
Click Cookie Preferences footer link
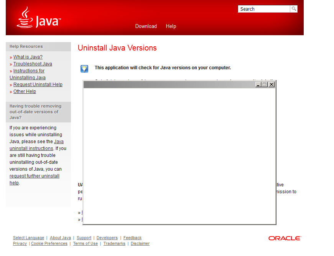pos(49,243)
